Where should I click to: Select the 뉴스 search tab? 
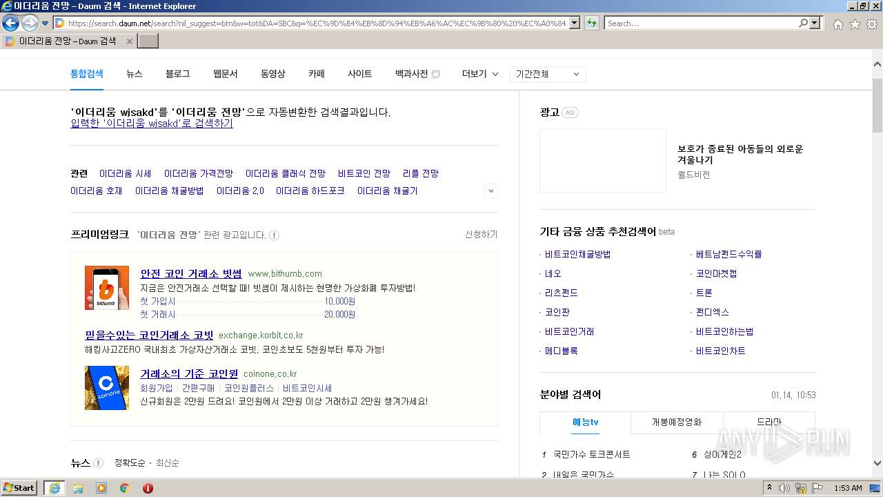[x=135, y=74]
